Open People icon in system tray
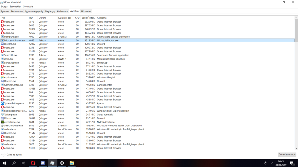This screenshot has width=298, height=167. pyautogui.click(x=265, y=163)
